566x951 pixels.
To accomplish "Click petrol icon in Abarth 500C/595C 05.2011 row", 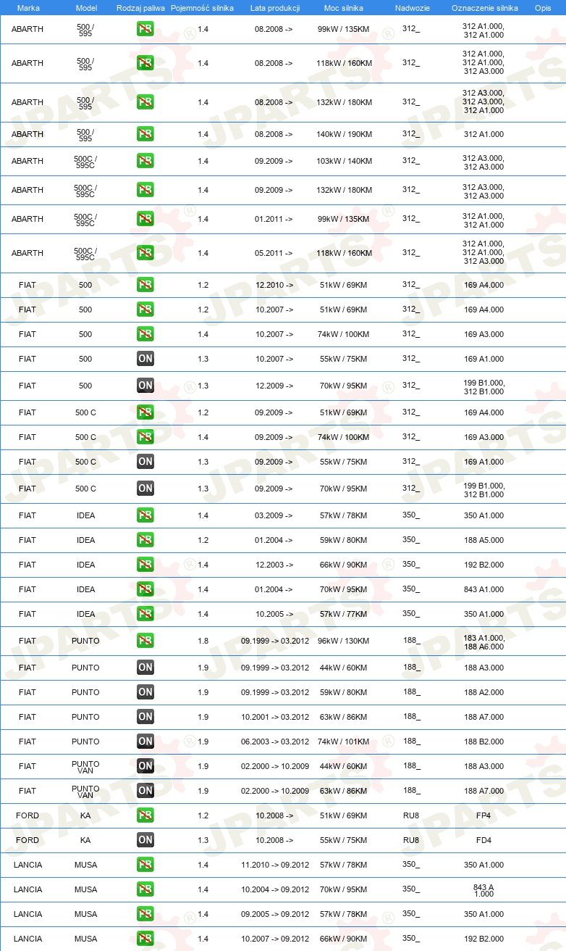I will [145, 253].
